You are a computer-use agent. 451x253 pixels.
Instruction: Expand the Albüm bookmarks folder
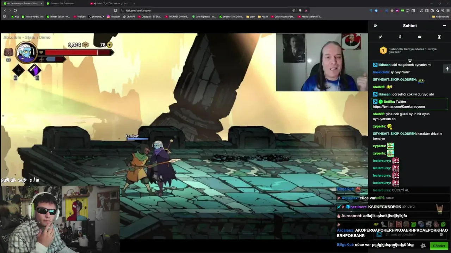[263, 17]
